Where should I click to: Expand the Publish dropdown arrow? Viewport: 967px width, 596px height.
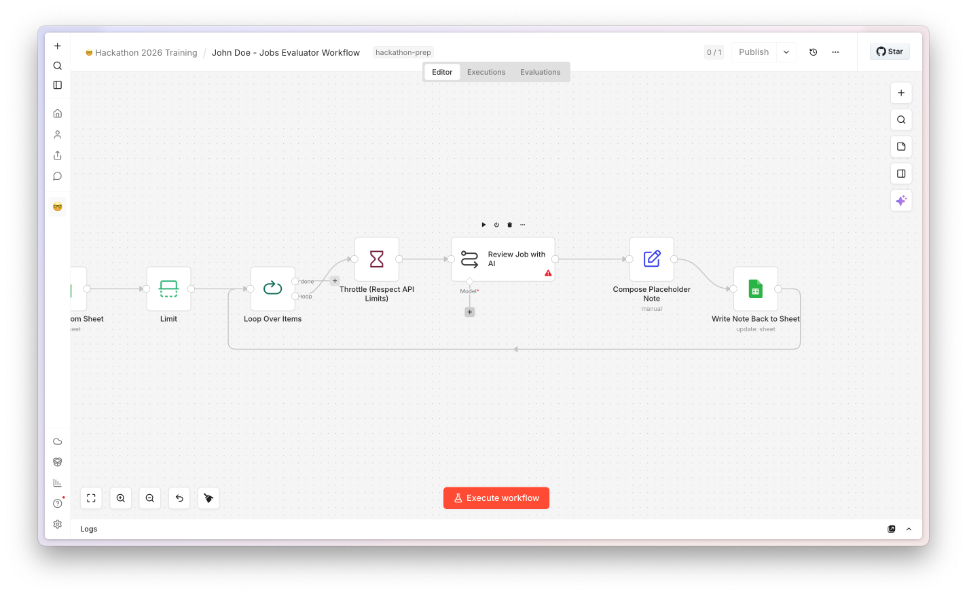click(786, 52)
